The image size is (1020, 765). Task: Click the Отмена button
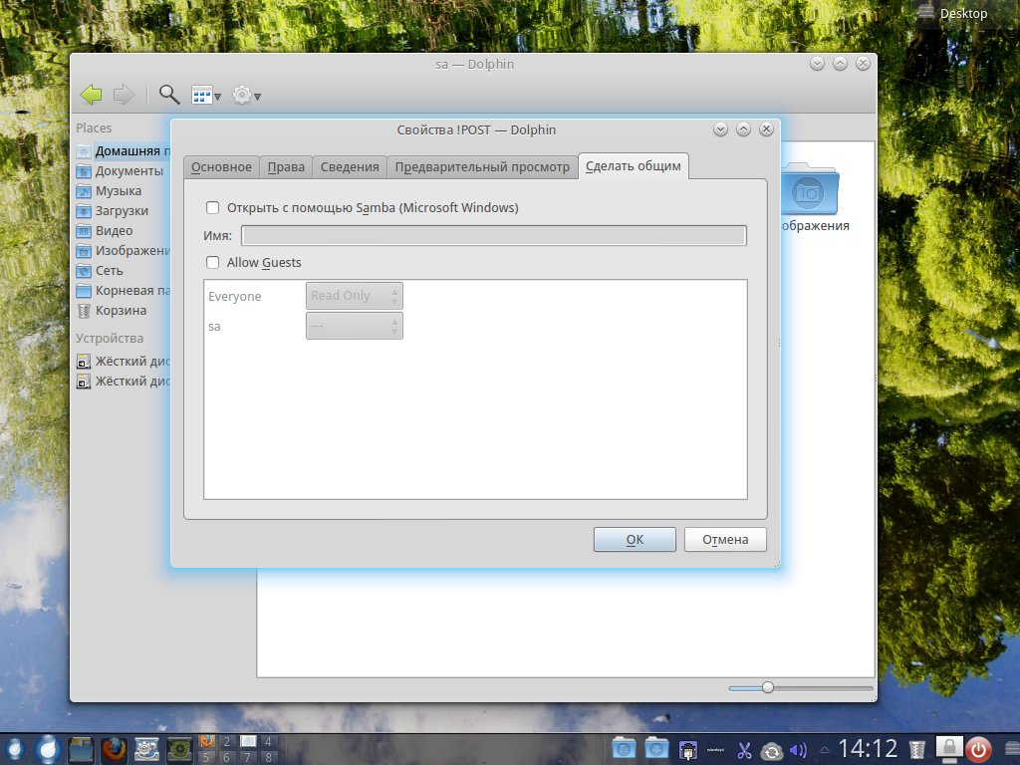tap(725, 539)
